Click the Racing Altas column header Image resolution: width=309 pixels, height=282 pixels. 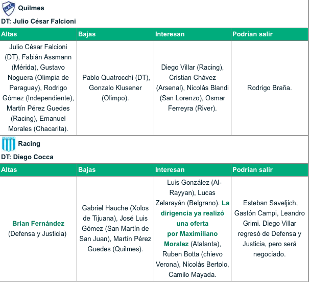[x=38, y=170]
